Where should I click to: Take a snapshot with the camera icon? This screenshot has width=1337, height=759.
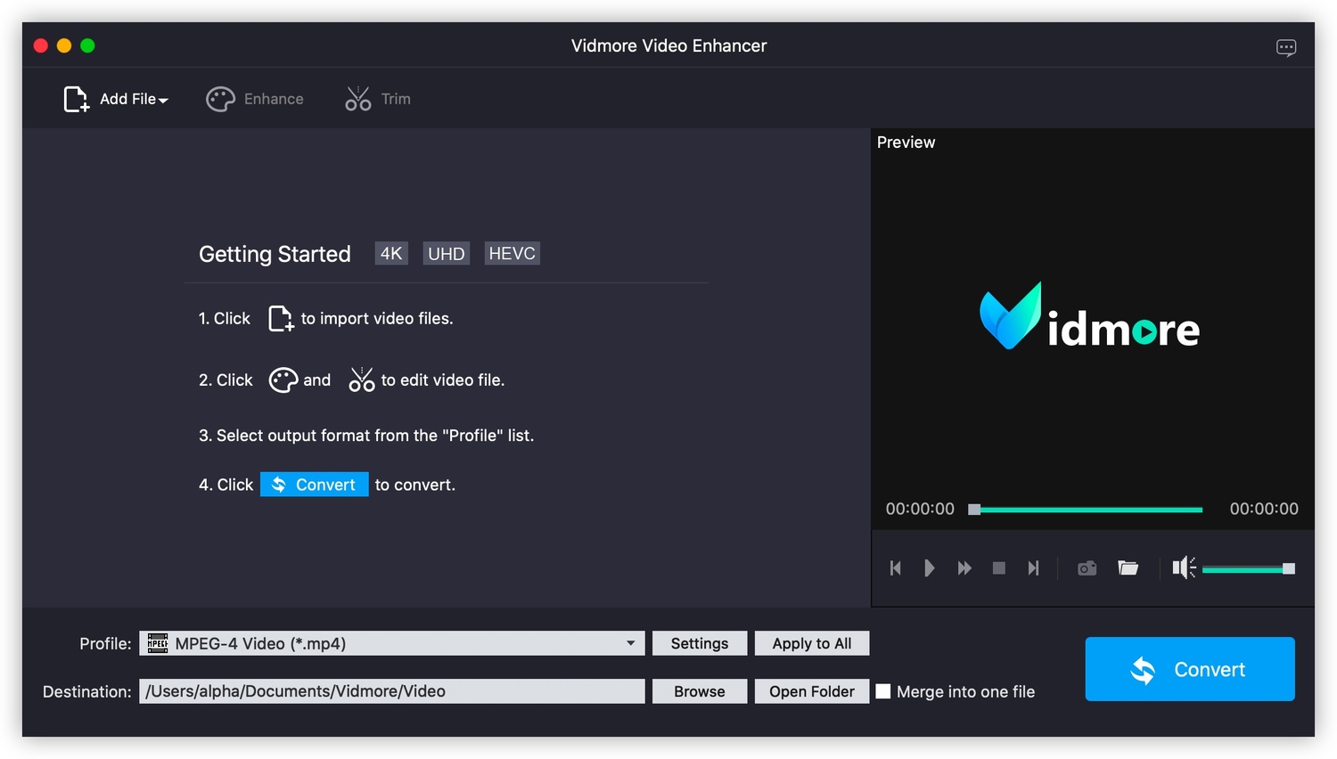[1087, 568]
